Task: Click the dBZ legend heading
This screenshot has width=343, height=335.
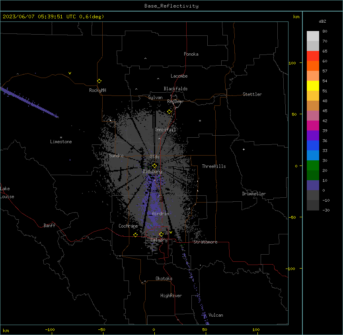Action: click(x=322, y=21)
